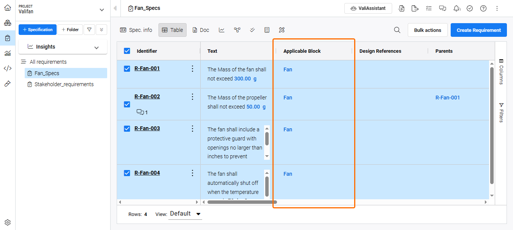Switch to the Doc tab
513x230 pixels.
click(201, 30)
